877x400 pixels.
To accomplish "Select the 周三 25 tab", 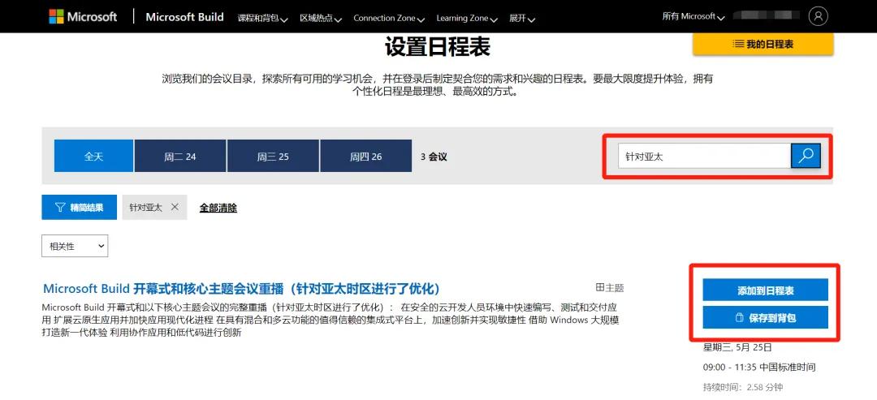I will coord(273,156).
